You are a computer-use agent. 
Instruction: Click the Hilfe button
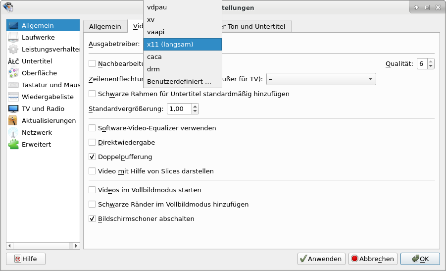pos(25,259)
